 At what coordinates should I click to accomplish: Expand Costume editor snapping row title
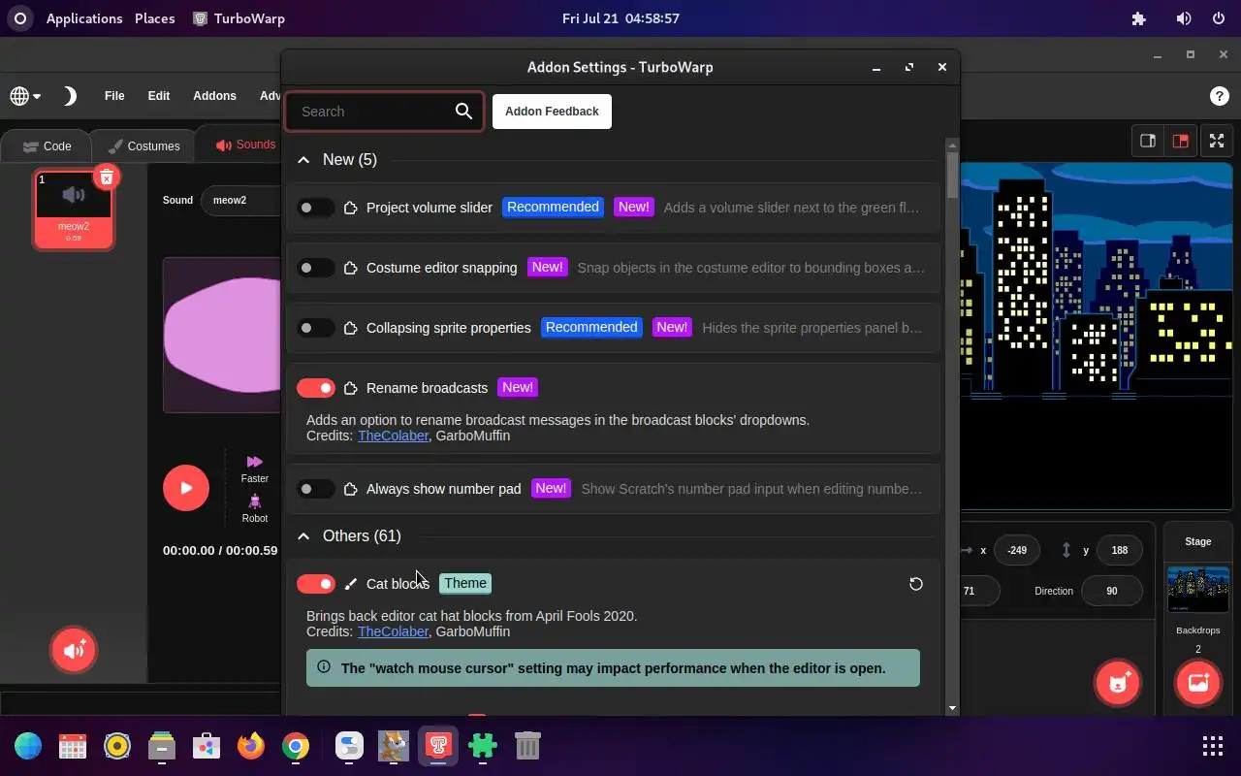click(x=442, y=268)
